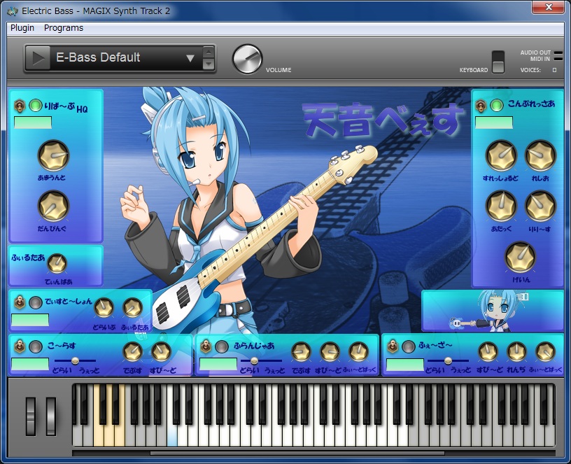Enable the でぃすと〜しょん power LED
The height and width of the screenshot is (464, 571).
(x=35, y=302)
